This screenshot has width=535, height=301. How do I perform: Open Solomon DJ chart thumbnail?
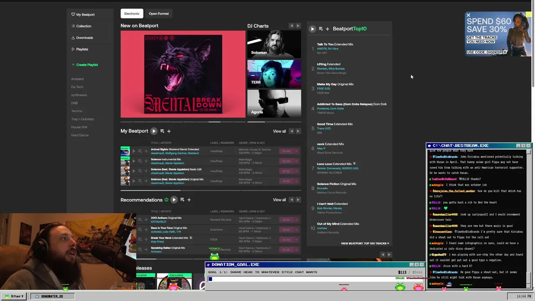point(274,44)
